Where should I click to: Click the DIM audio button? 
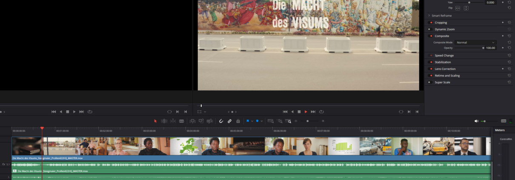coord(504,121)
